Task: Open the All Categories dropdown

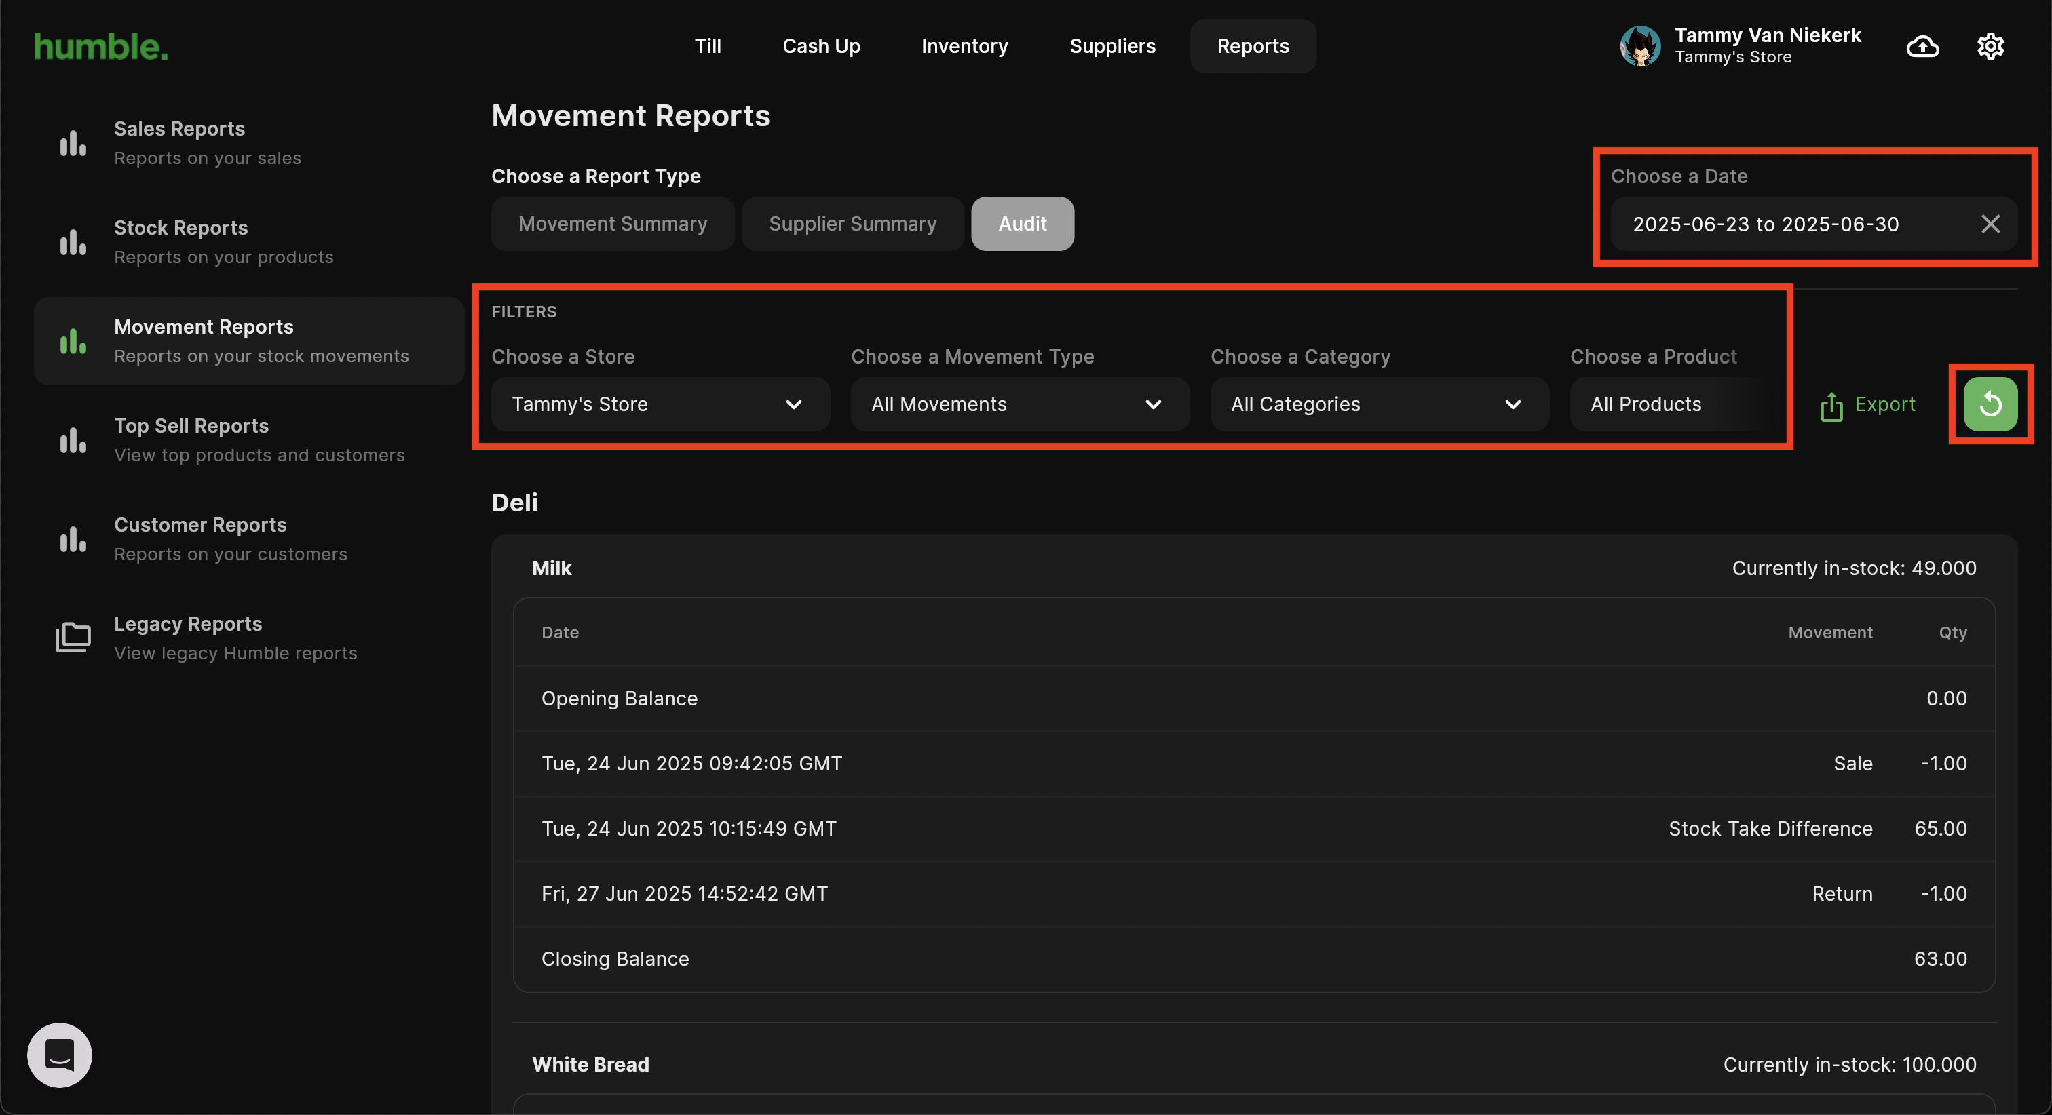Action: [1380, 405]
